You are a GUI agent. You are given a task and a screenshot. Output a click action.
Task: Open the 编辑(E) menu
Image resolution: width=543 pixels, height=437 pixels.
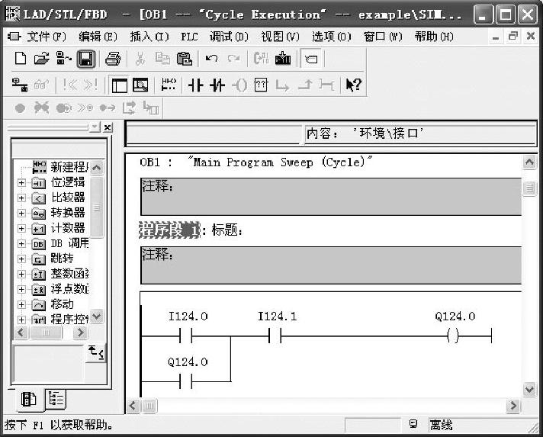98,37
